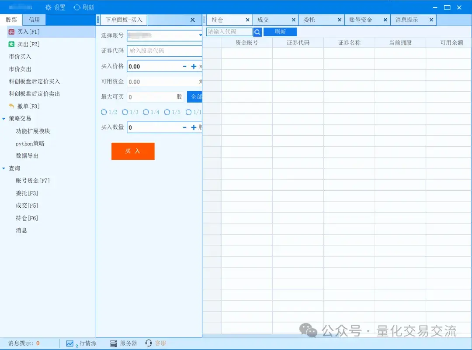The height and width of the screenshot is (350, 472).
Task: Click the 证券代码 column header
Action: [298, 43]
